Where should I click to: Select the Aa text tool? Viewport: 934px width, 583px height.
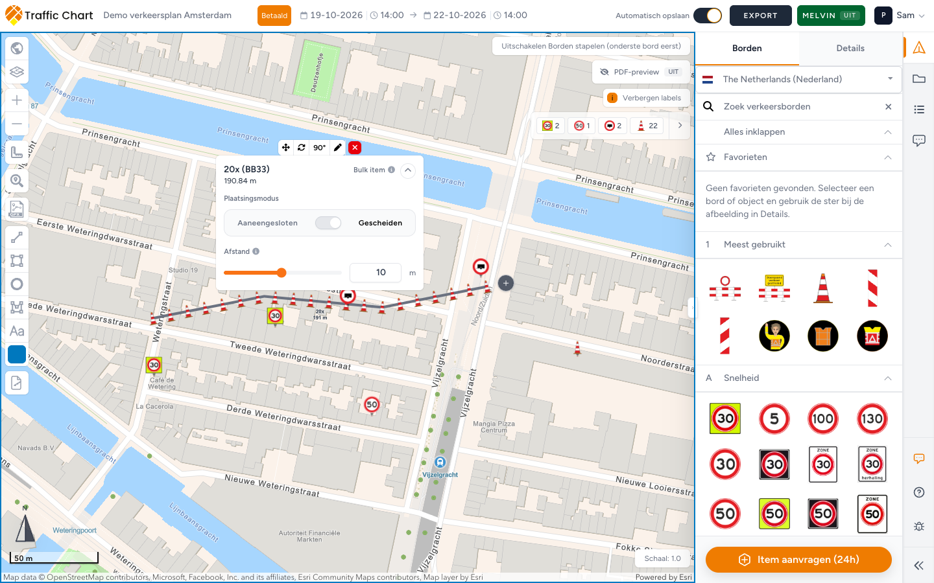point(17,331)
